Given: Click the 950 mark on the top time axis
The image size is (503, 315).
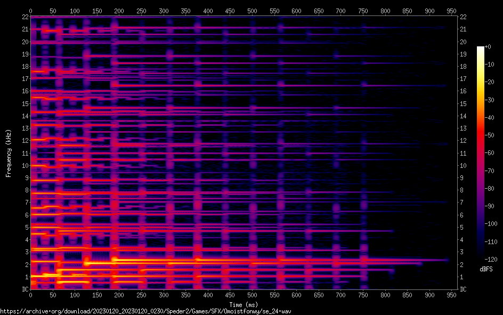Looking at the screenshot, I should pos(452,11).
